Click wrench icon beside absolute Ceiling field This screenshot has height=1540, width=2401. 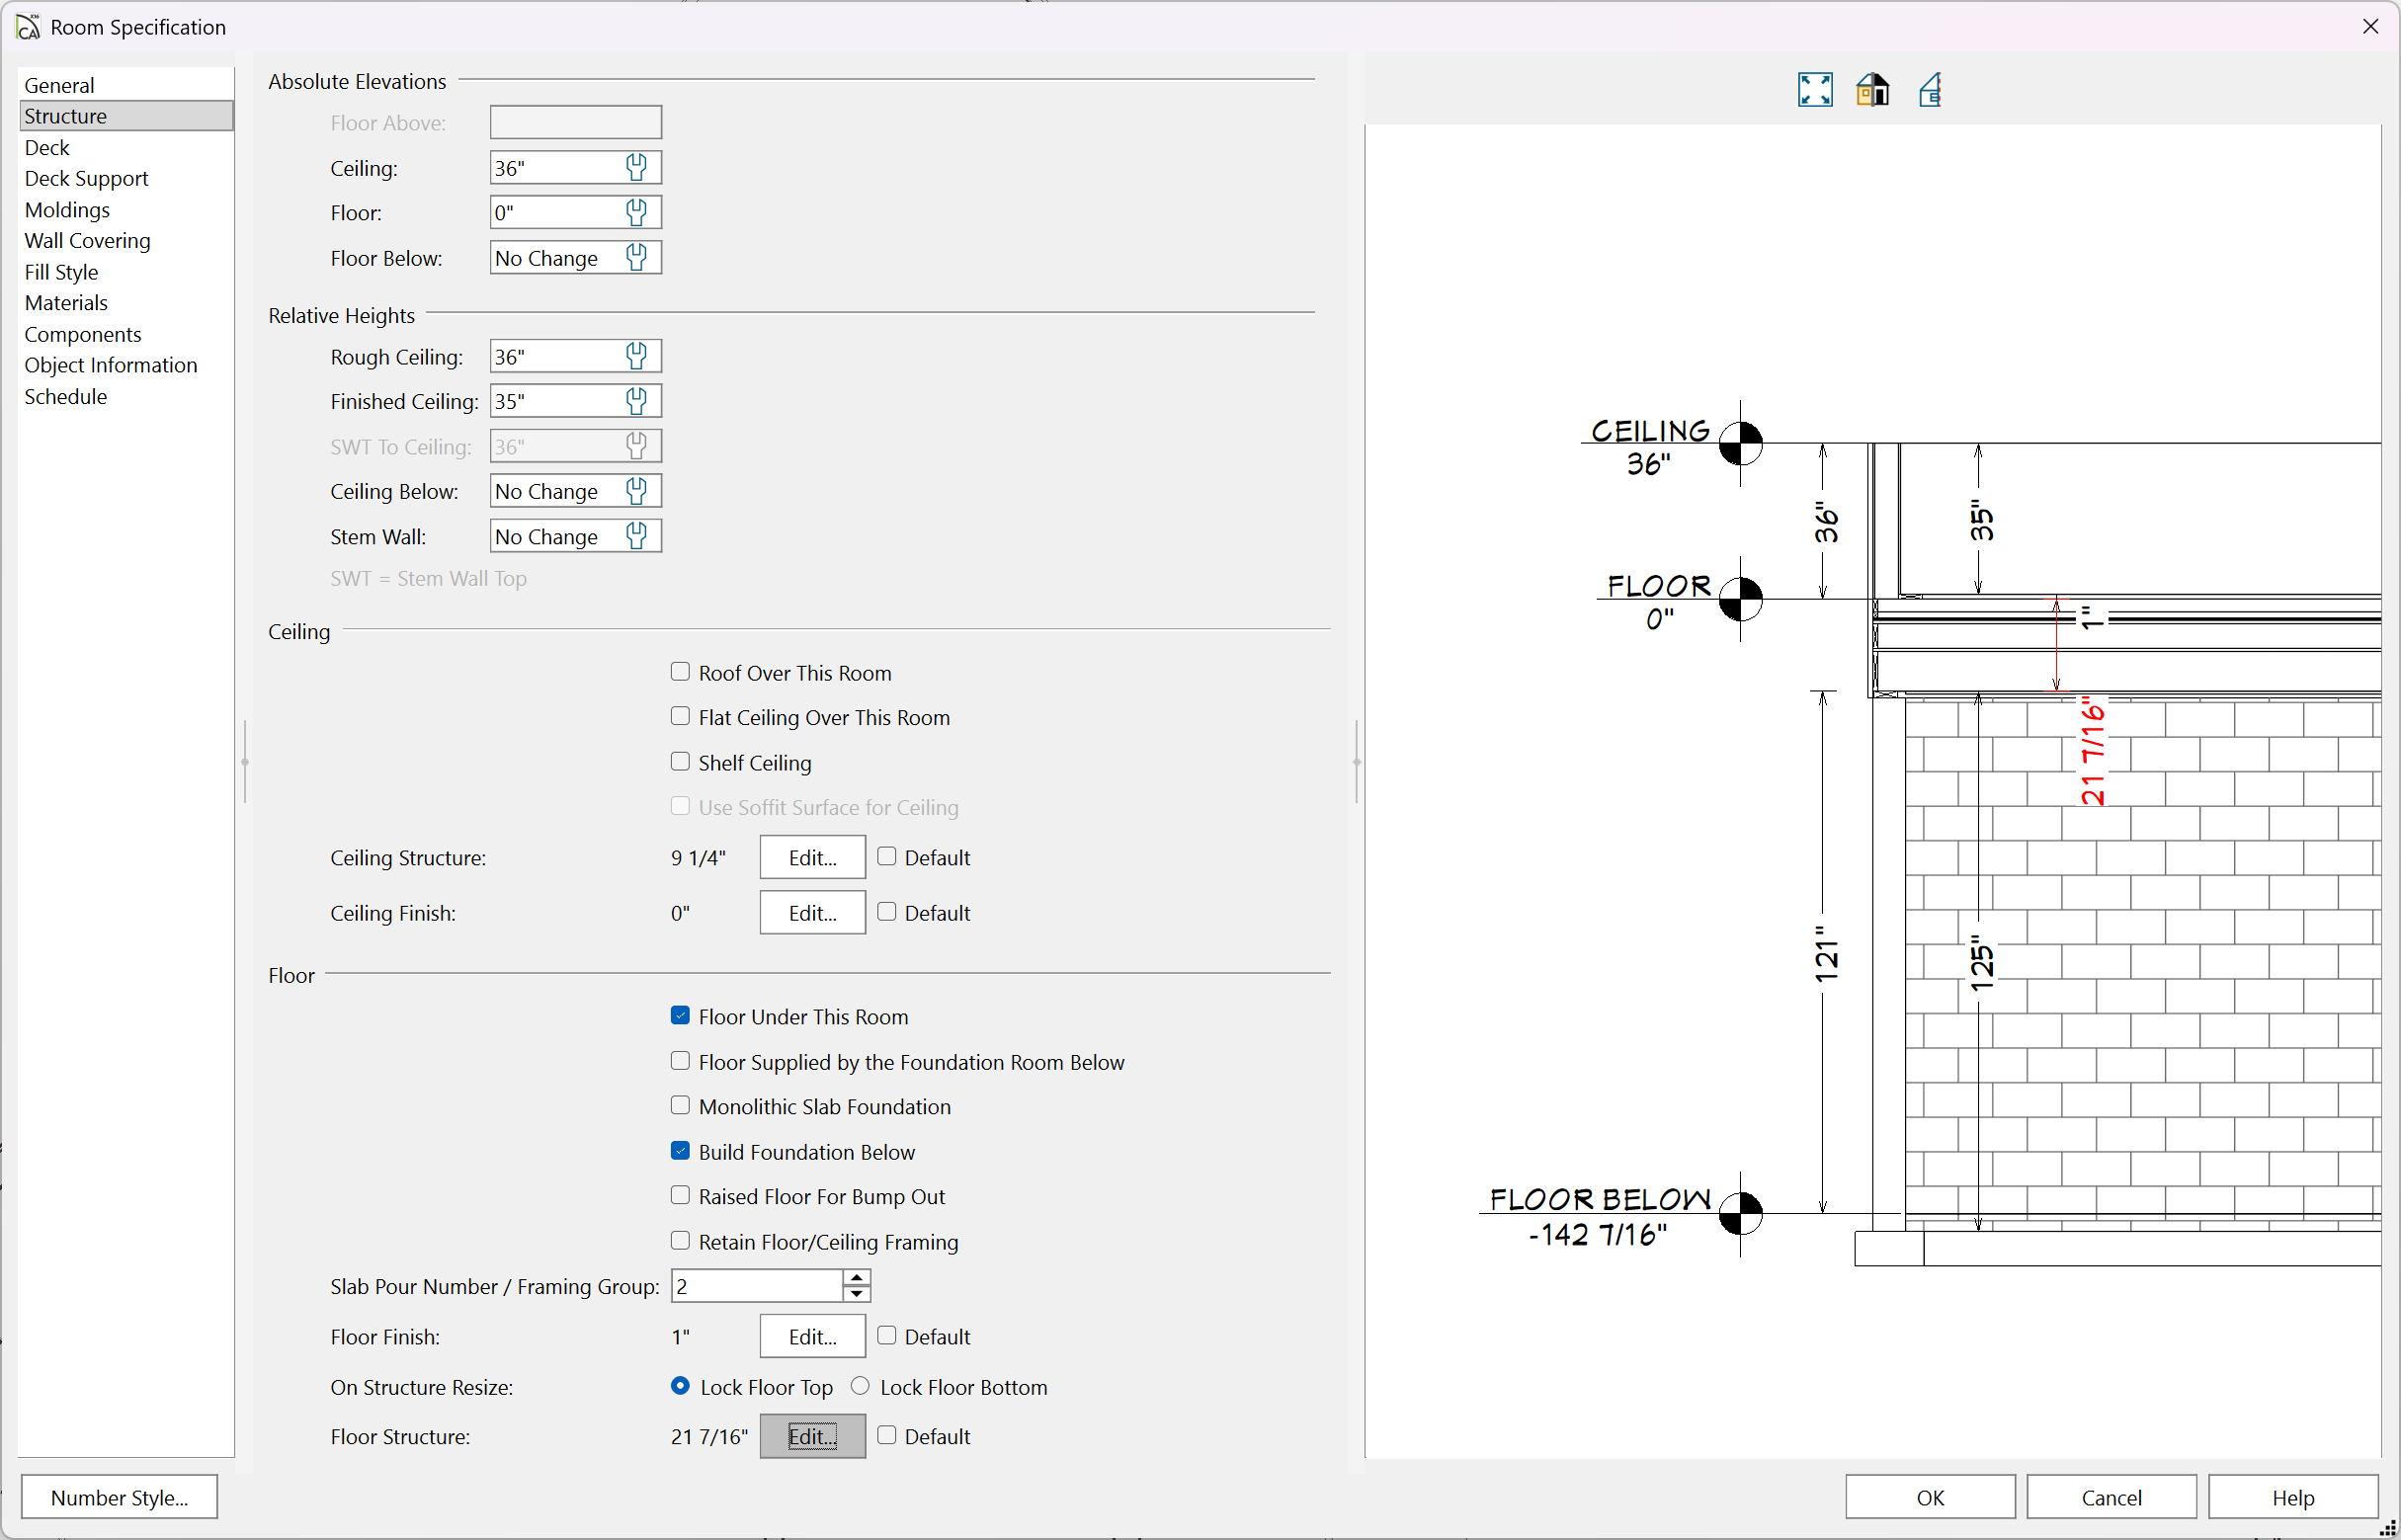click(x=636, y=167)
